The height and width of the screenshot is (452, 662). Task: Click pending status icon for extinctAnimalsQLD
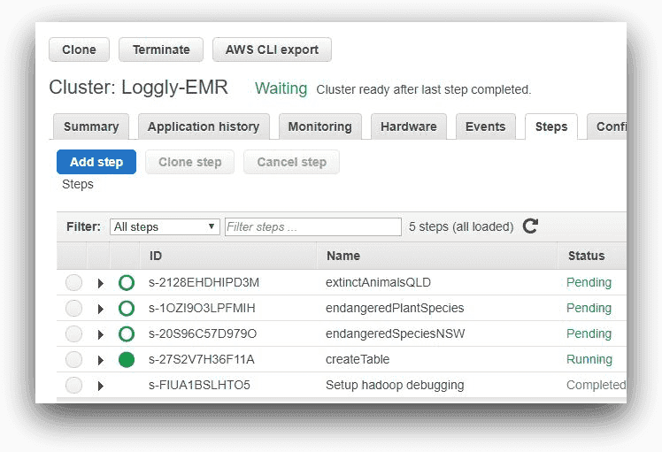tap(127, 283)
